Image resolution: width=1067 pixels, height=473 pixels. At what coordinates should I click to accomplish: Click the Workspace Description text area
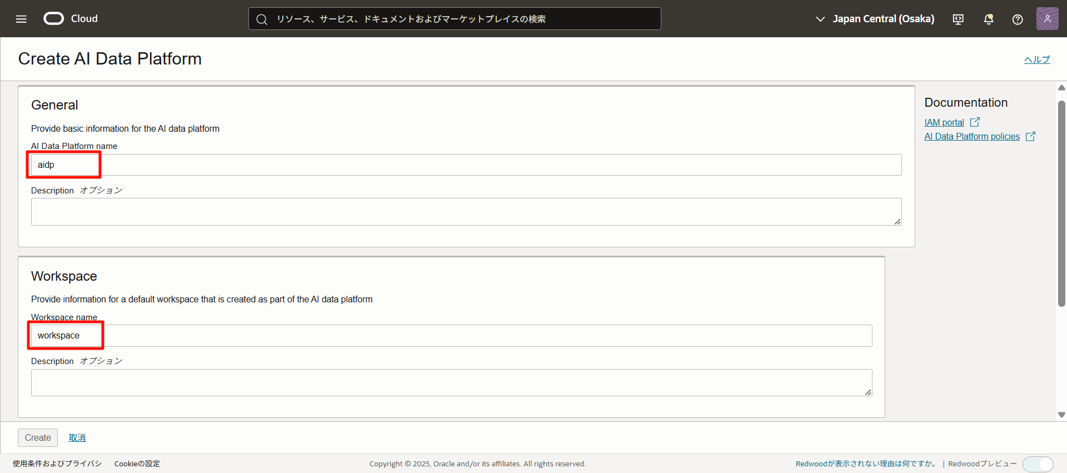click(x=452, y=383)
